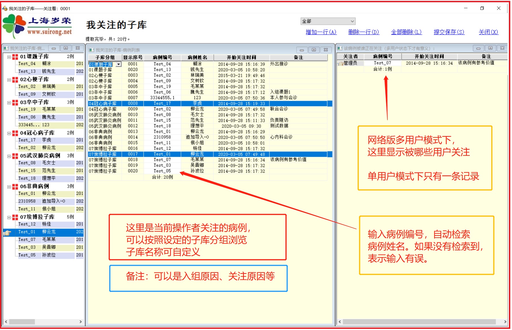Open the 子库分组 dropdown in the first row
This screenshot has height=330, width=512.
pos(119,64)
